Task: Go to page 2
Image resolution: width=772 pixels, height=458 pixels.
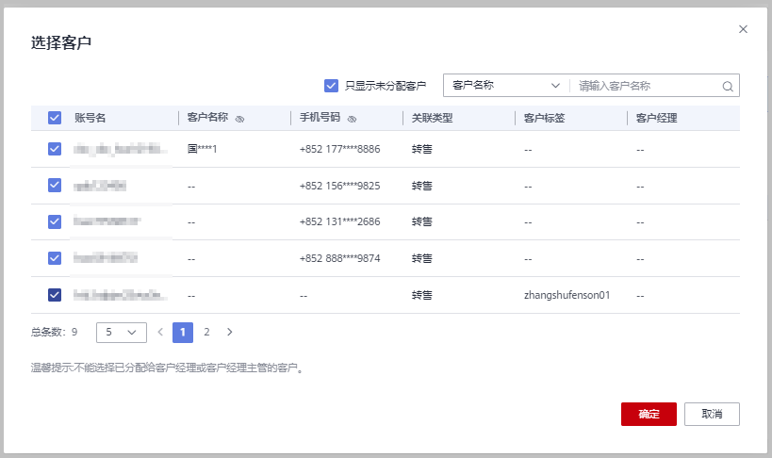Action: [x=206, y=332]
